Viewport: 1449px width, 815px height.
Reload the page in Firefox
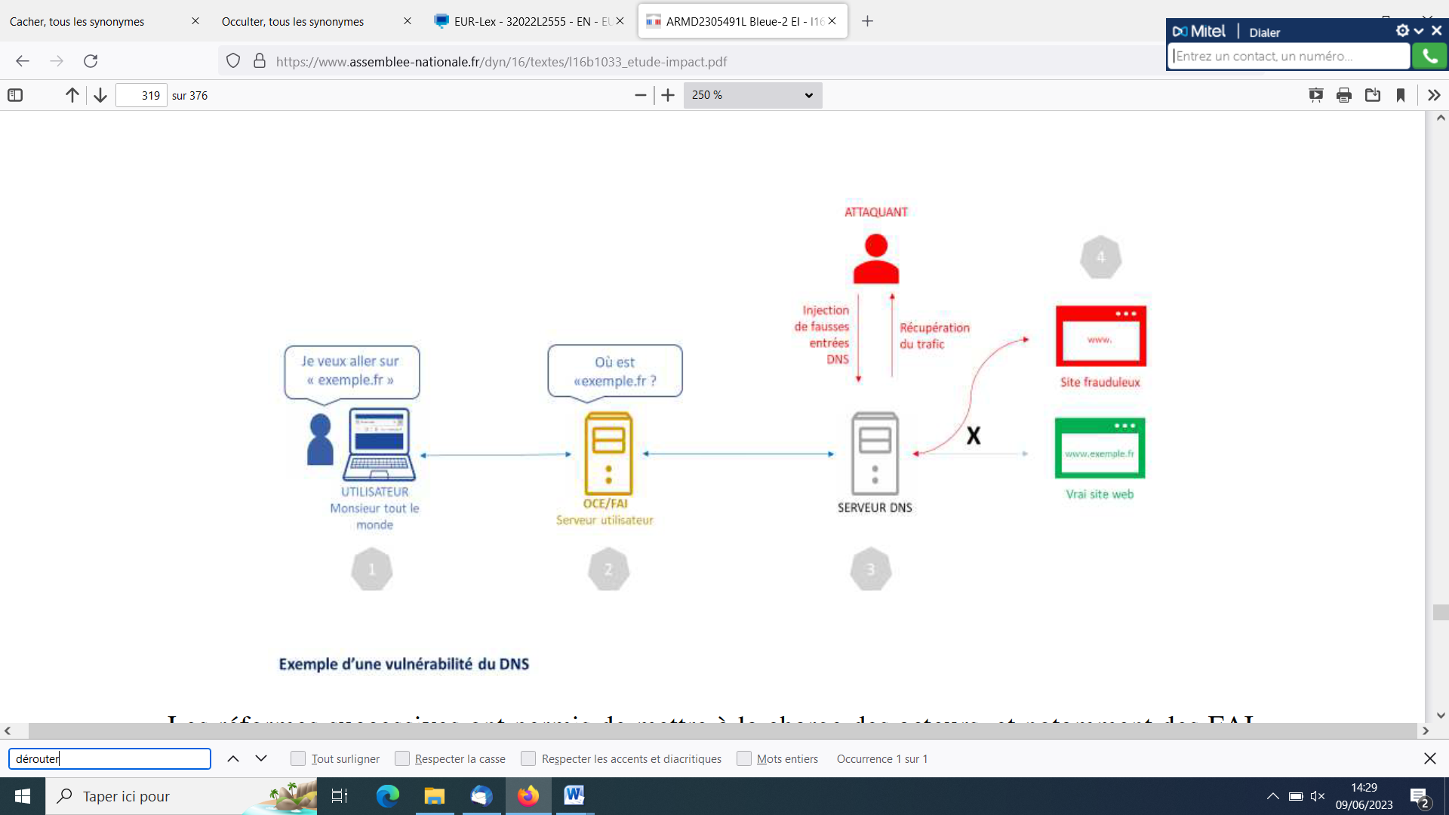click(91, 61)
